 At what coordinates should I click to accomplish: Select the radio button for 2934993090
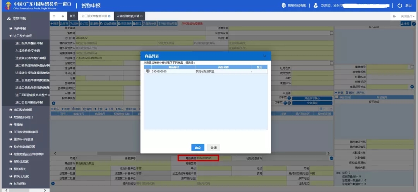pos(148,71)
